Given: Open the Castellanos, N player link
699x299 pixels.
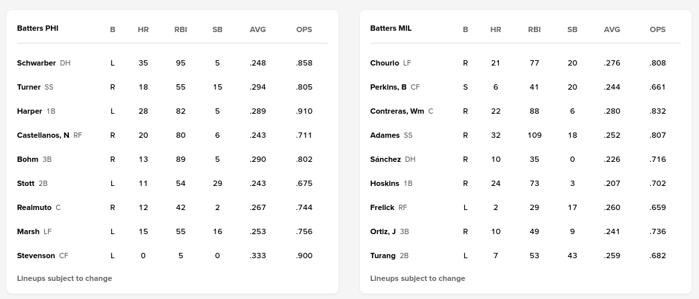Looking at the screenshot, I should [43, 135].
